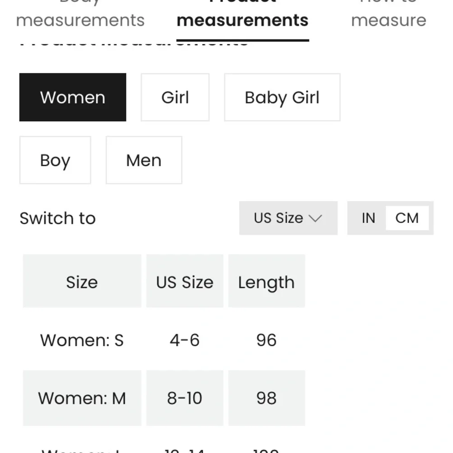The height and width of the screenshot is (453, 453).
Task: Pick the Baby Girl category
Action: point(282,97)
